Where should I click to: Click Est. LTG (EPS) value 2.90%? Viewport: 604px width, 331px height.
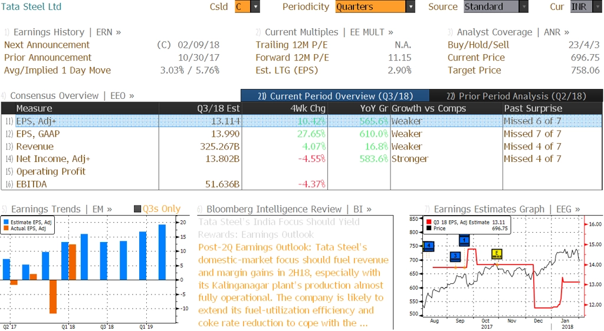[399, 70]
